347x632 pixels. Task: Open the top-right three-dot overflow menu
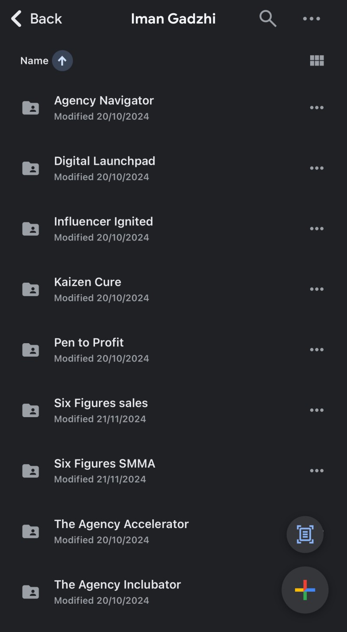pos(311,19)
